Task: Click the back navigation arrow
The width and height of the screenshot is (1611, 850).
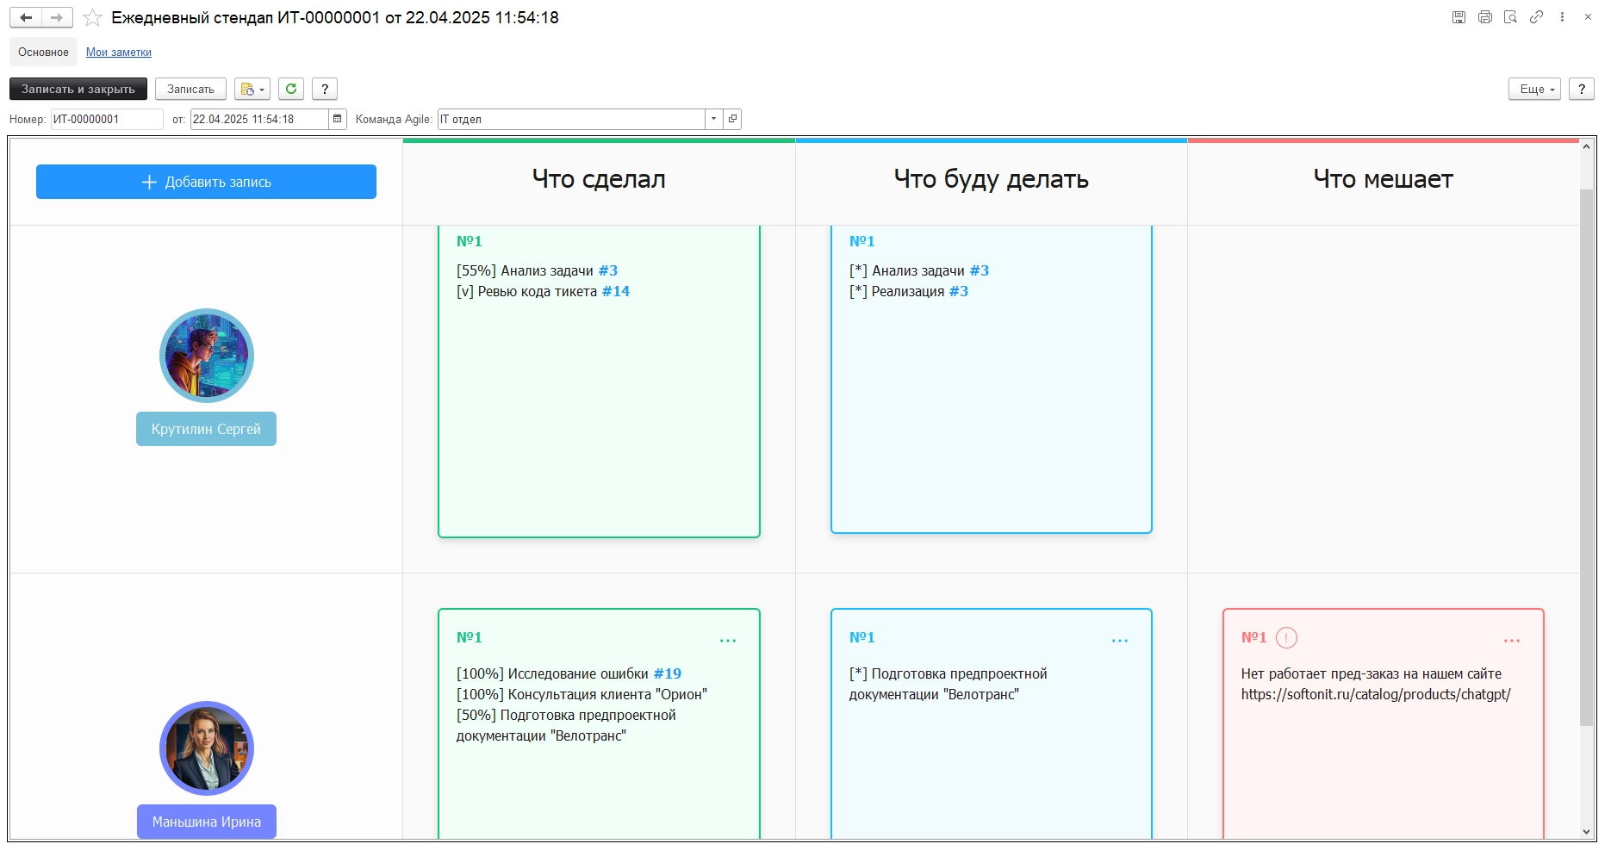Action: click(x=26, y=18)
